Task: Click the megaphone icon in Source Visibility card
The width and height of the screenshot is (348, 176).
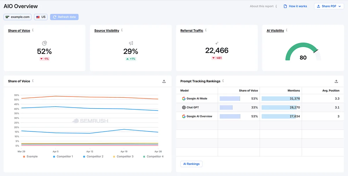Action: [x=131, y=43]
